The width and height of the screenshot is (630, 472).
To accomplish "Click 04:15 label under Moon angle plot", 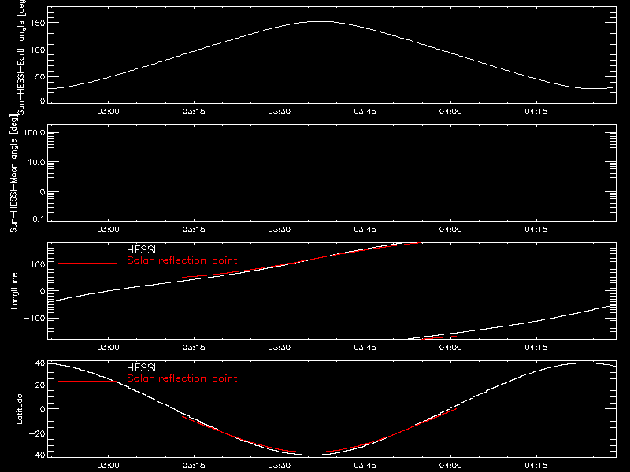I will pyautogui.click(x=536, y=230).
